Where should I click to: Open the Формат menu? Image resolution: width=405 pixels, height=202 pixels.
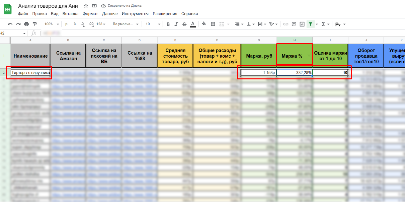click(90, 14)
